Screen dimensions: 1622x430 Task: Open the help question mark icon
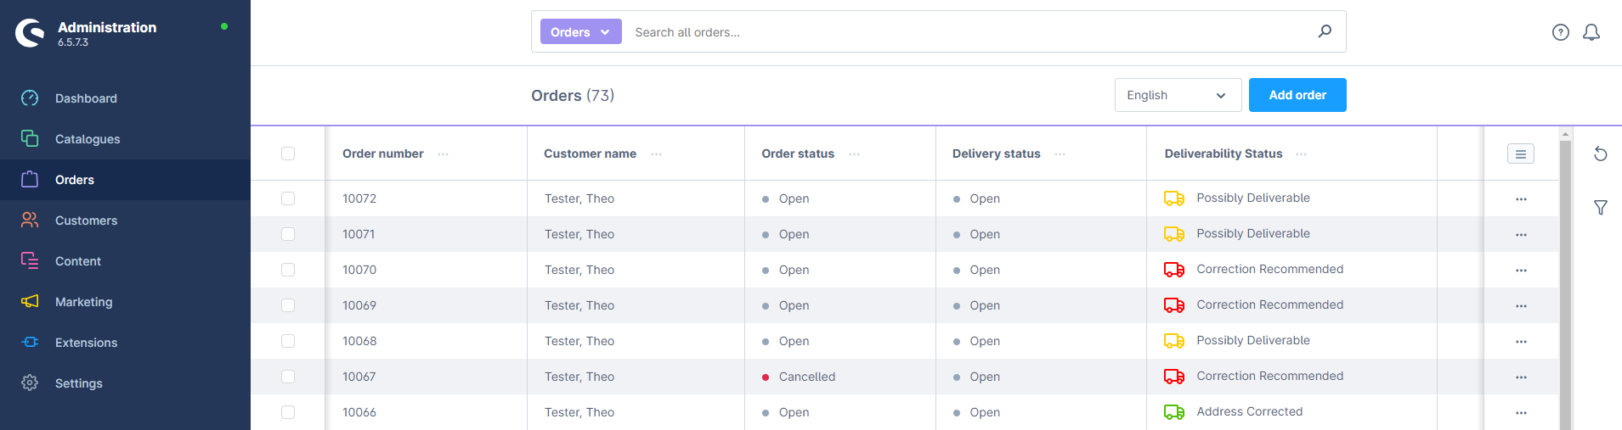(x=1560, y=32)
